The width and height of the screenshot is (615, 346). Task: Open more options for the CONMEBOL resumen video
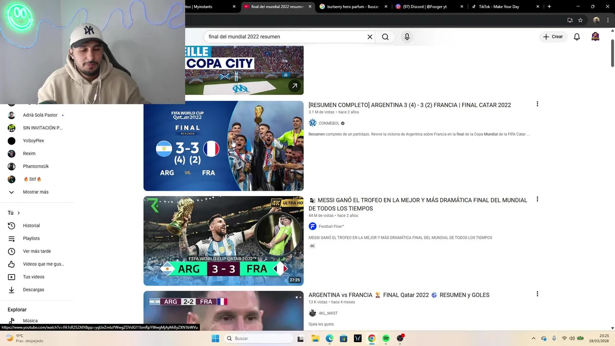tap(537, 104)
